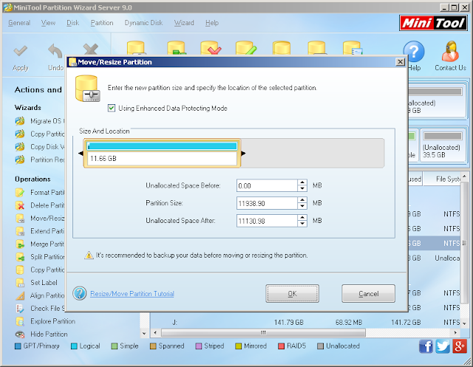Increase Unallocated Space Before value

point(302,182)
